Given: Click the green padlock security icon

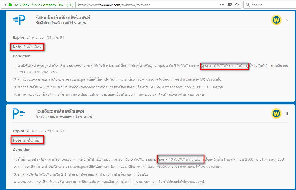Looking at the screenshot, I should point(10,5).
